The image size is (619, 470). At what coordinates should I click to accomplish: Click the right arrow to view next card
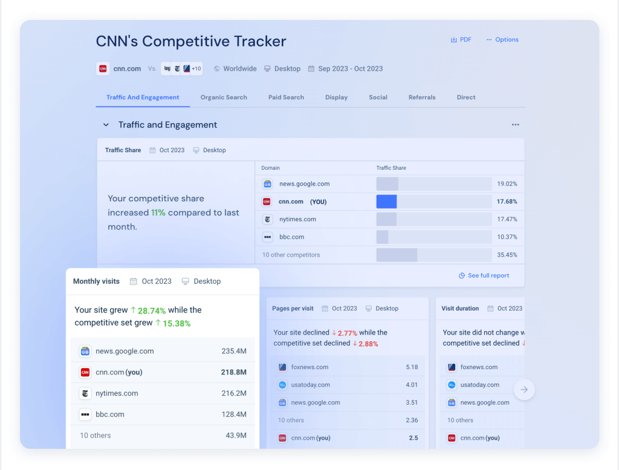pos(524,390)
